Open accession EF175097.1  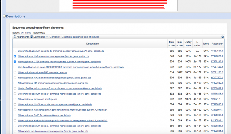[217, 115]
